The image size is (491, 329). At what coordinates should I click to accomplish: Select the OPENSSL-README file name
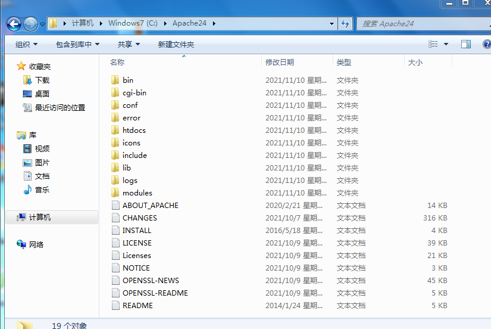(155, 293)
